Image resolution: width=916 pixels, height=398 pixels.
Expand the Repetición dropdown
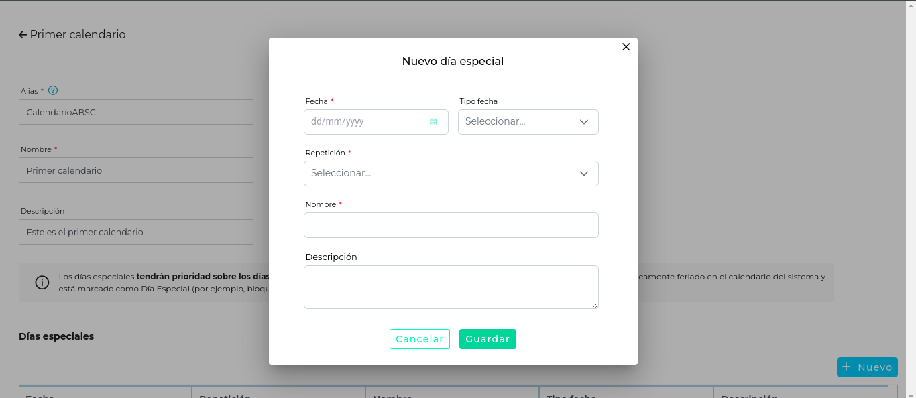pyautogui.click(x=451, y=174)
